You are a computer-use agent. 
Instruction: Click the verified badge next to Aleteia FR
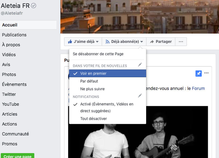coord(33,6)
